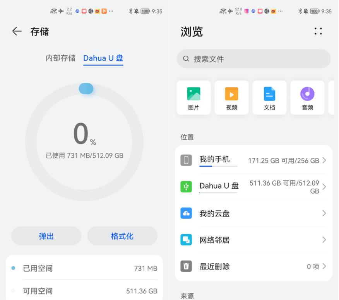
Task: Tap the 弹出 eject button
Action: point(46,236)
